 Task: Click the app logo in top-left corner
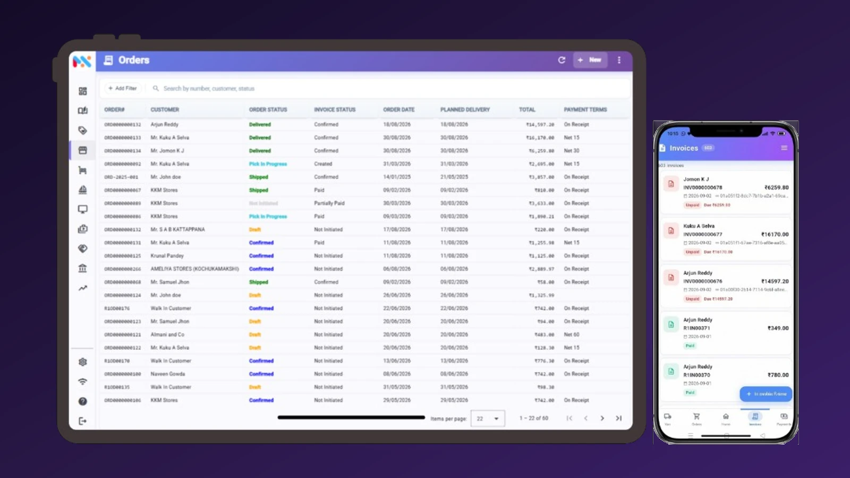tap(82, 61)
